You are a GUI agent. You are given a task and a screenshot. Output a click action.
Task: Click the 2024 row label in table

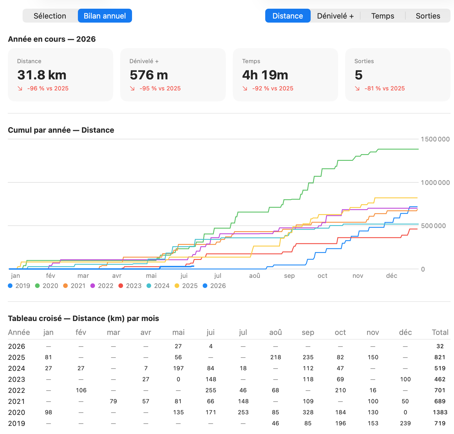[17, 368]
